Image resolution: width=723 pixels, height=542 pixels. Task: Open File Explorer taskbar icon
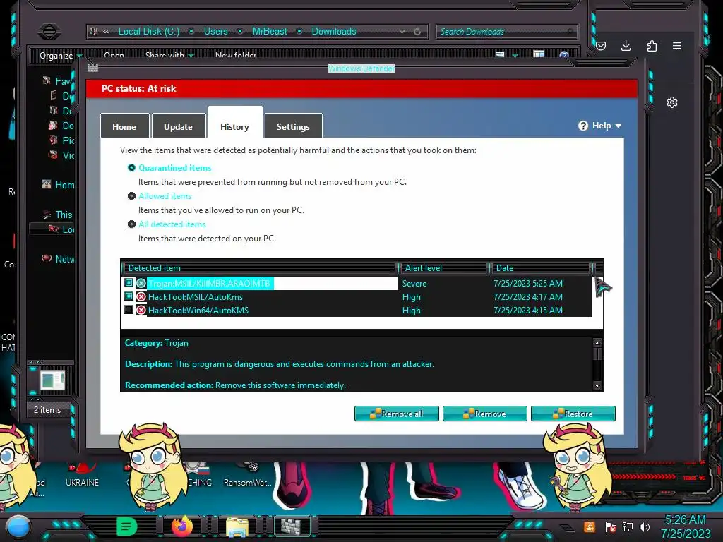pyautogui.click(x=237, y=526)
